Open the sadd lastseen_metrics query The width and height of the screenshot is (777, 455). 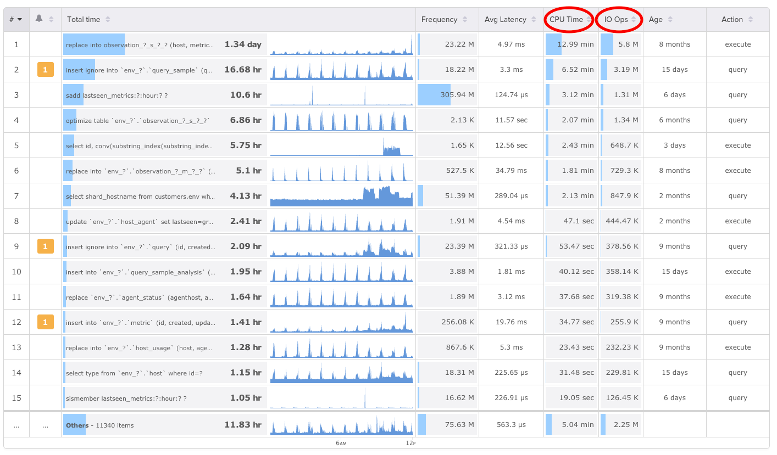coord(116,96)
